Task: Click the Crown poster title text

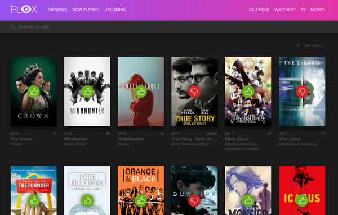Action: click(33, 116)
